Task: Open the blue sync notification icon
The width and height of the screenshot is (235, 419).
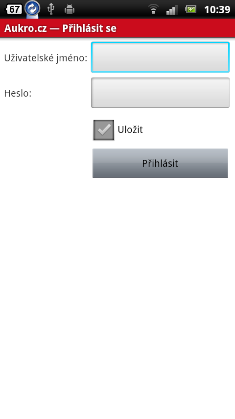Action: click(32, 8)
